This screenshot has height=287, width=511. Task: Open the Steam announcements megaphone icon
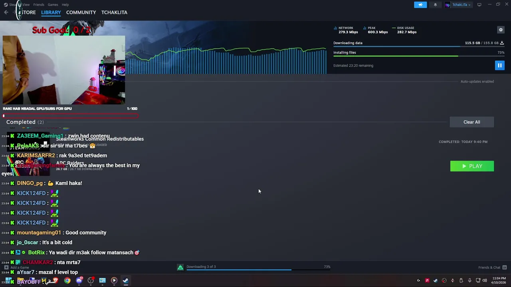[x=420, y=5]
